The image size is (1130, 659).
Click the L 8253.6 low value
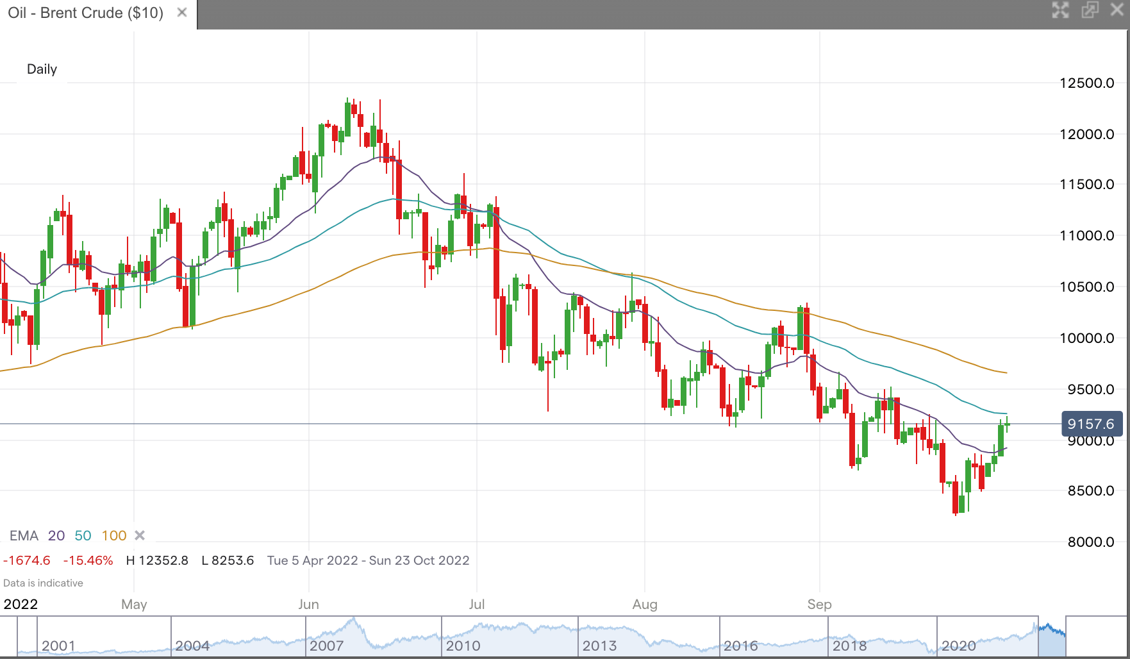[228, 560]
